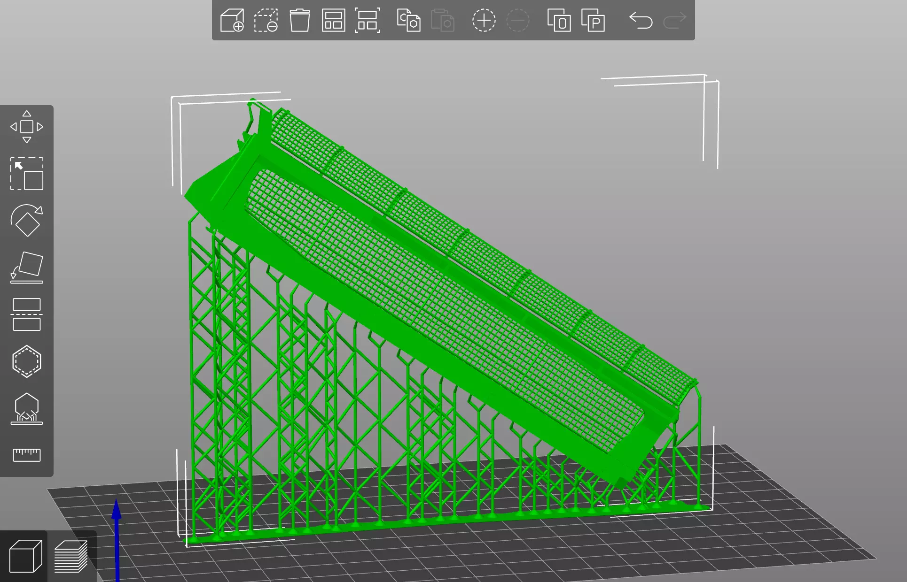Switch to sliced layers preview view
This screenshot has height=582, width=907.
pyautogui.click(x=71, y=556)
